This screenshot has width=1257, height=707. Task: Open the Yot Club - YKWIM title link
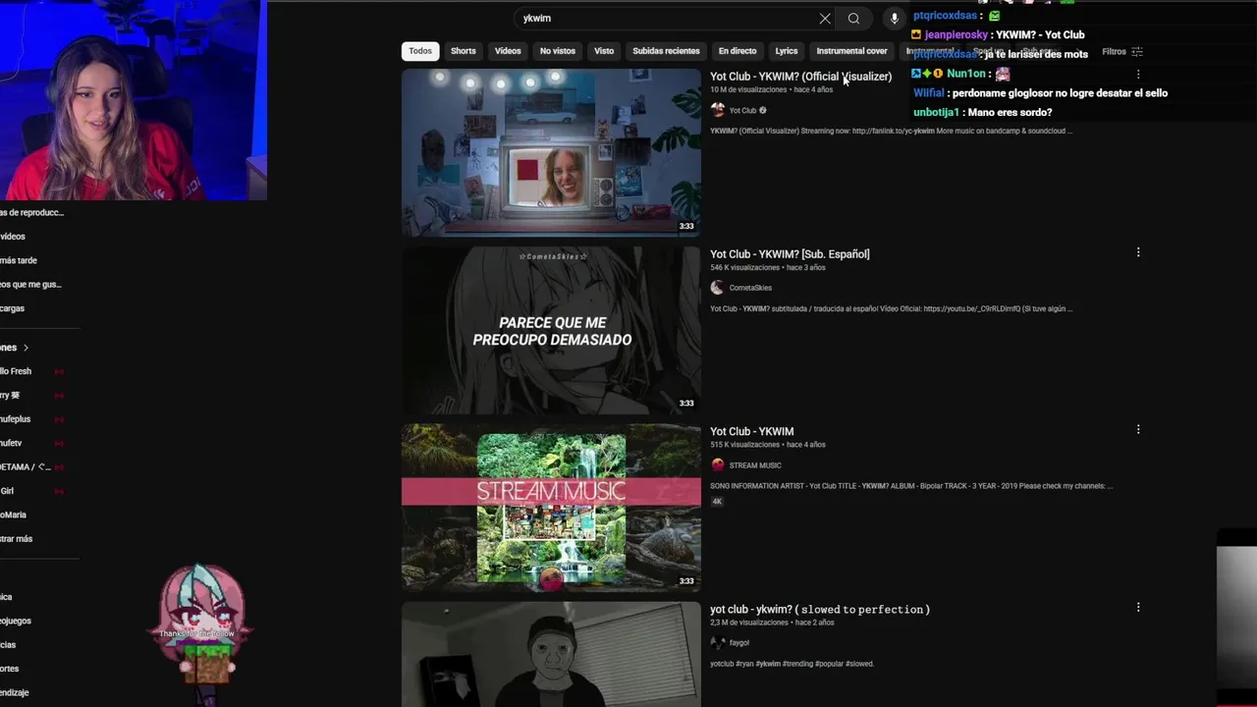pyautogui.click(x=751, y=431)
